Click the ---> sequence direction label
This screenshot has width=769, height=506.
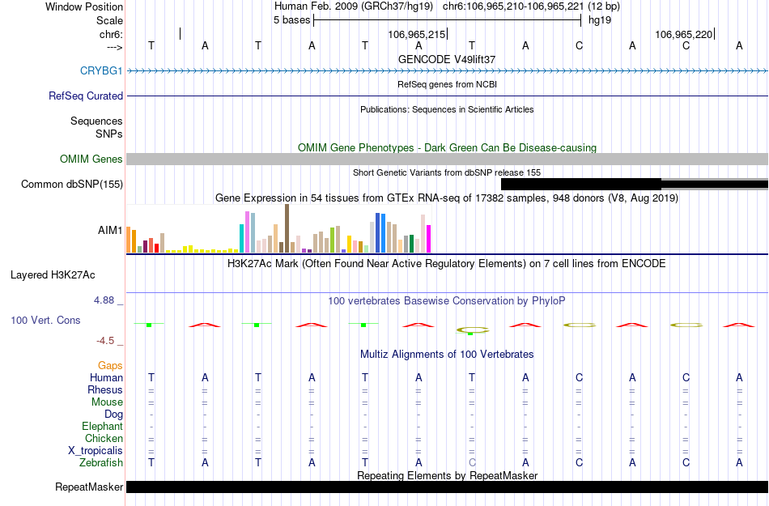pos(114,47)
